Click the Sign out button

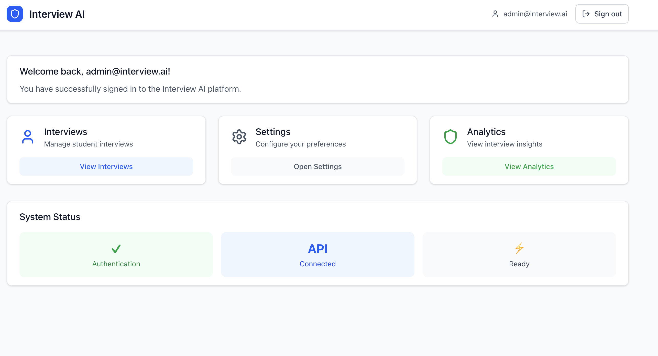click(602, 14)
